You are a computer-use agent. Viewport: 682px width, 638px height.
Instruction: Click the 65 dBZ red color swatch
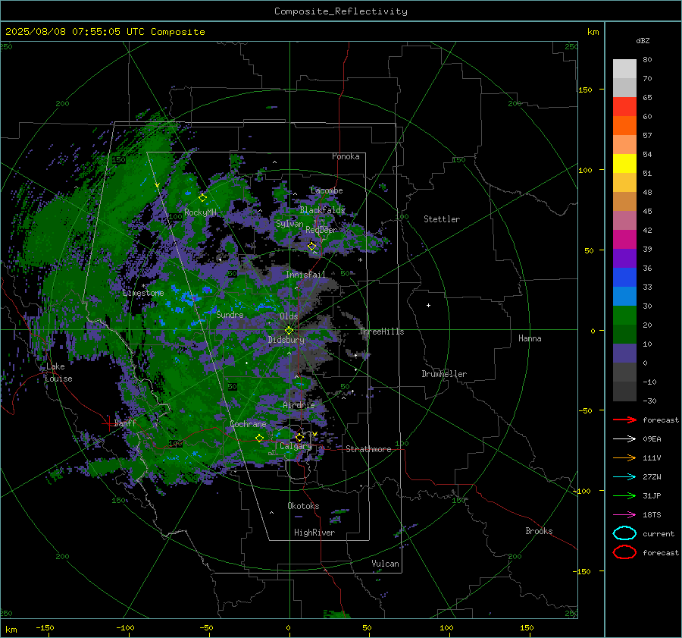click(x=624, y=107)
